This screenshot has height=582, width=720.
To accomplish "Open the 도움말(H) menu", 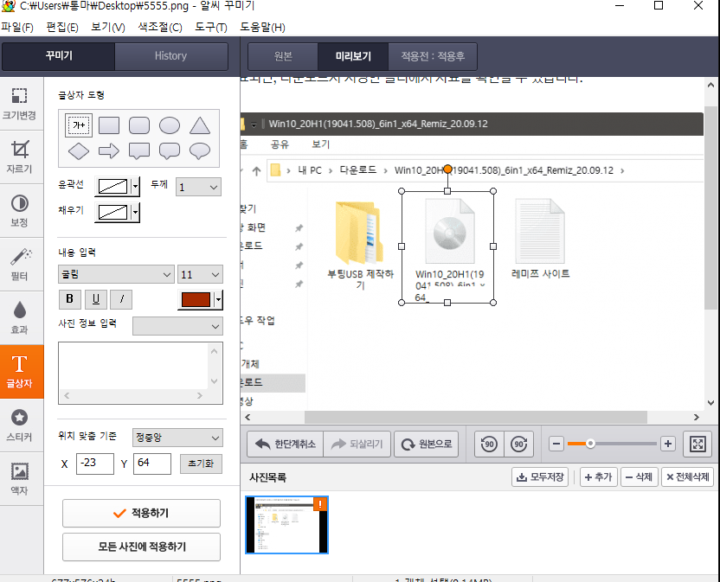I will pyautogui.click(x=262, y=28).
